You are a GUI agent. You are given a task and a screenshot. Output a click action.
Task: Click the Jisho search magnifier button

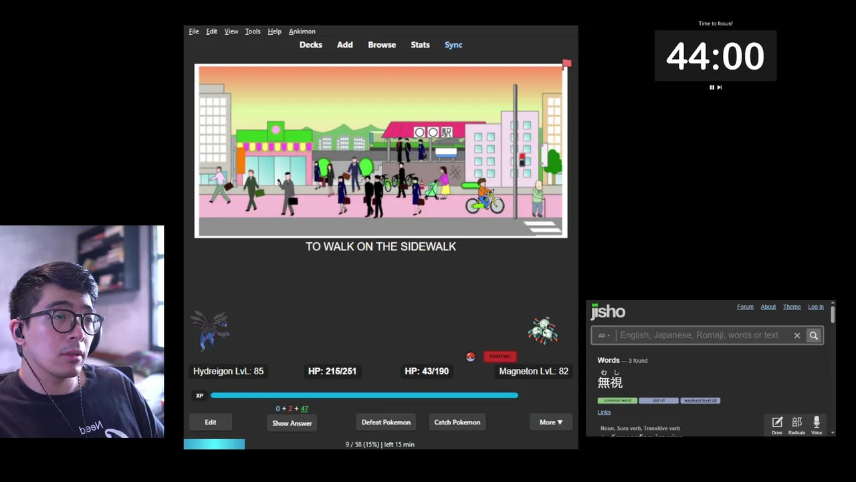814,335
